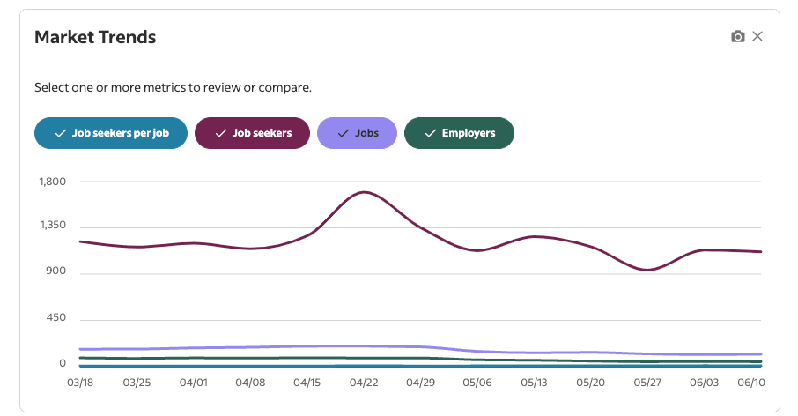798x416 pixels.
Task: Click the 05/06 date label
Action: coord(477,383)
